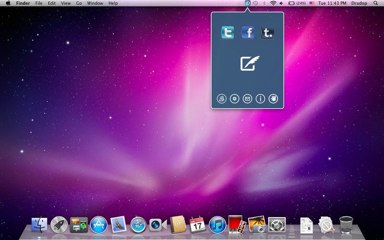This screenshot has width=384, height=240.
Task: Open the documents stack in Dock
Action: pyautogui.click(x=306, y=225)
